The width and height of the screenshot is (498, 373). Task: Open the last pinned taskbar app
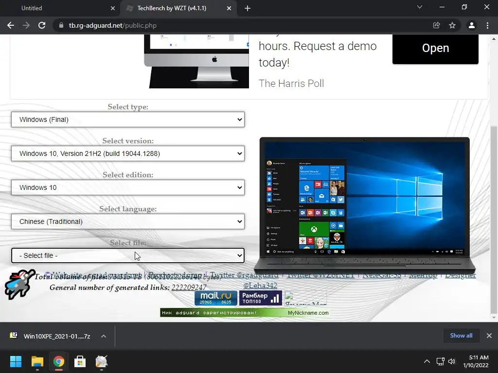tap(101, 361)
